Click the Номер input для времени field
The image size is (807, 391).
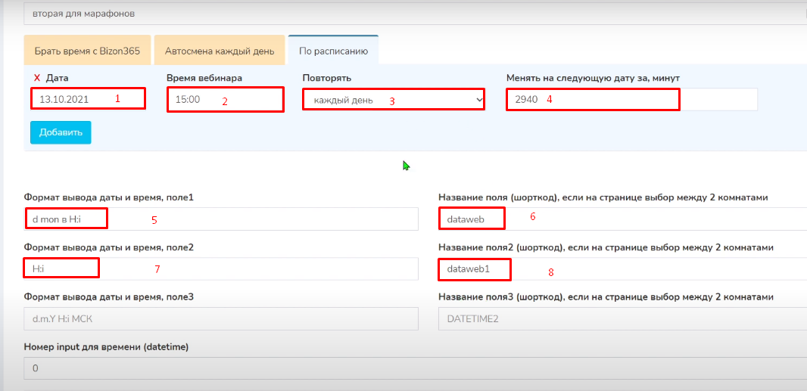(409, 368)
